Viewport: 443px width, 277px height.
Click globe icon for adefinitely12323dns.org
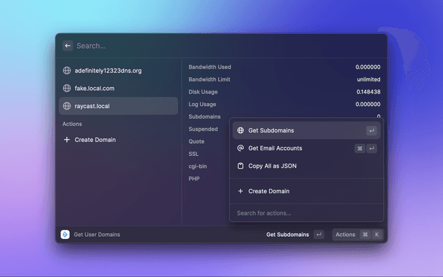(x=67, y=71)
